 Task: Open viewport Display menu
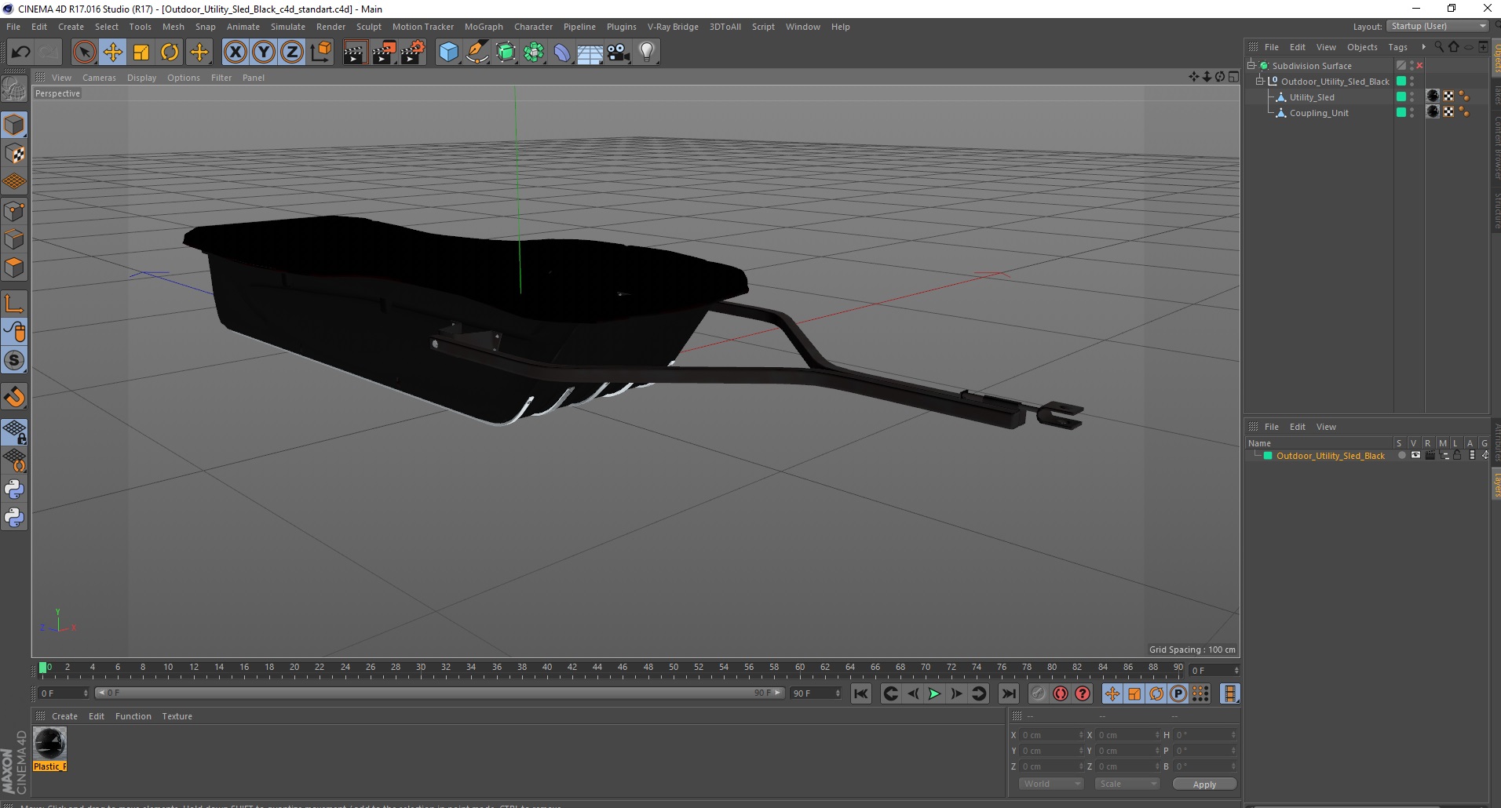[x=142, y=78]
